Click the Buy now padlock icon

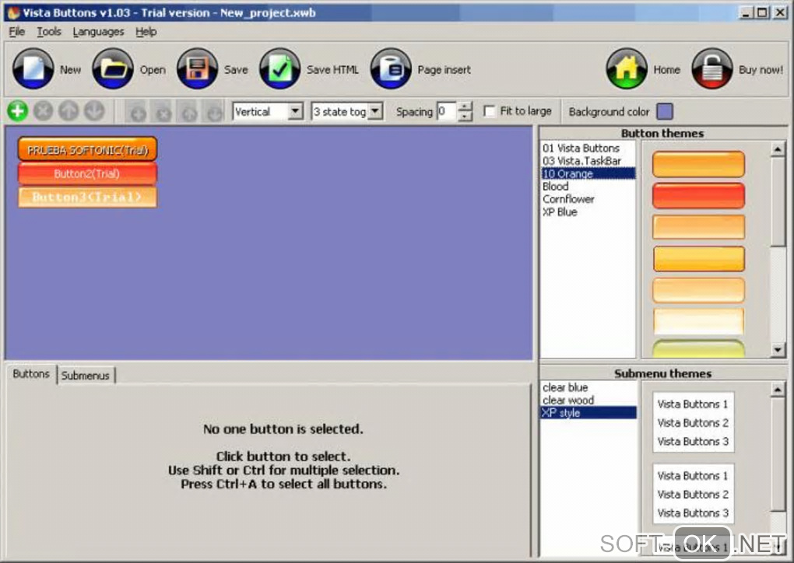(x=711, y=68)
